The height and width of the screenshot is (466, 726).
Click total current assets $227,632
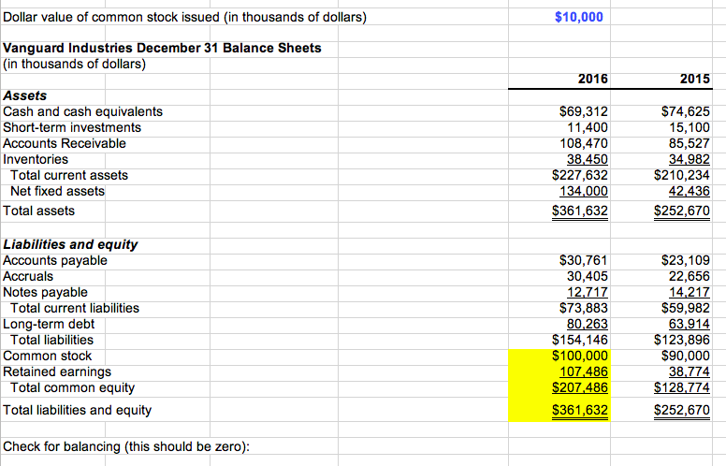click(580, 175)
